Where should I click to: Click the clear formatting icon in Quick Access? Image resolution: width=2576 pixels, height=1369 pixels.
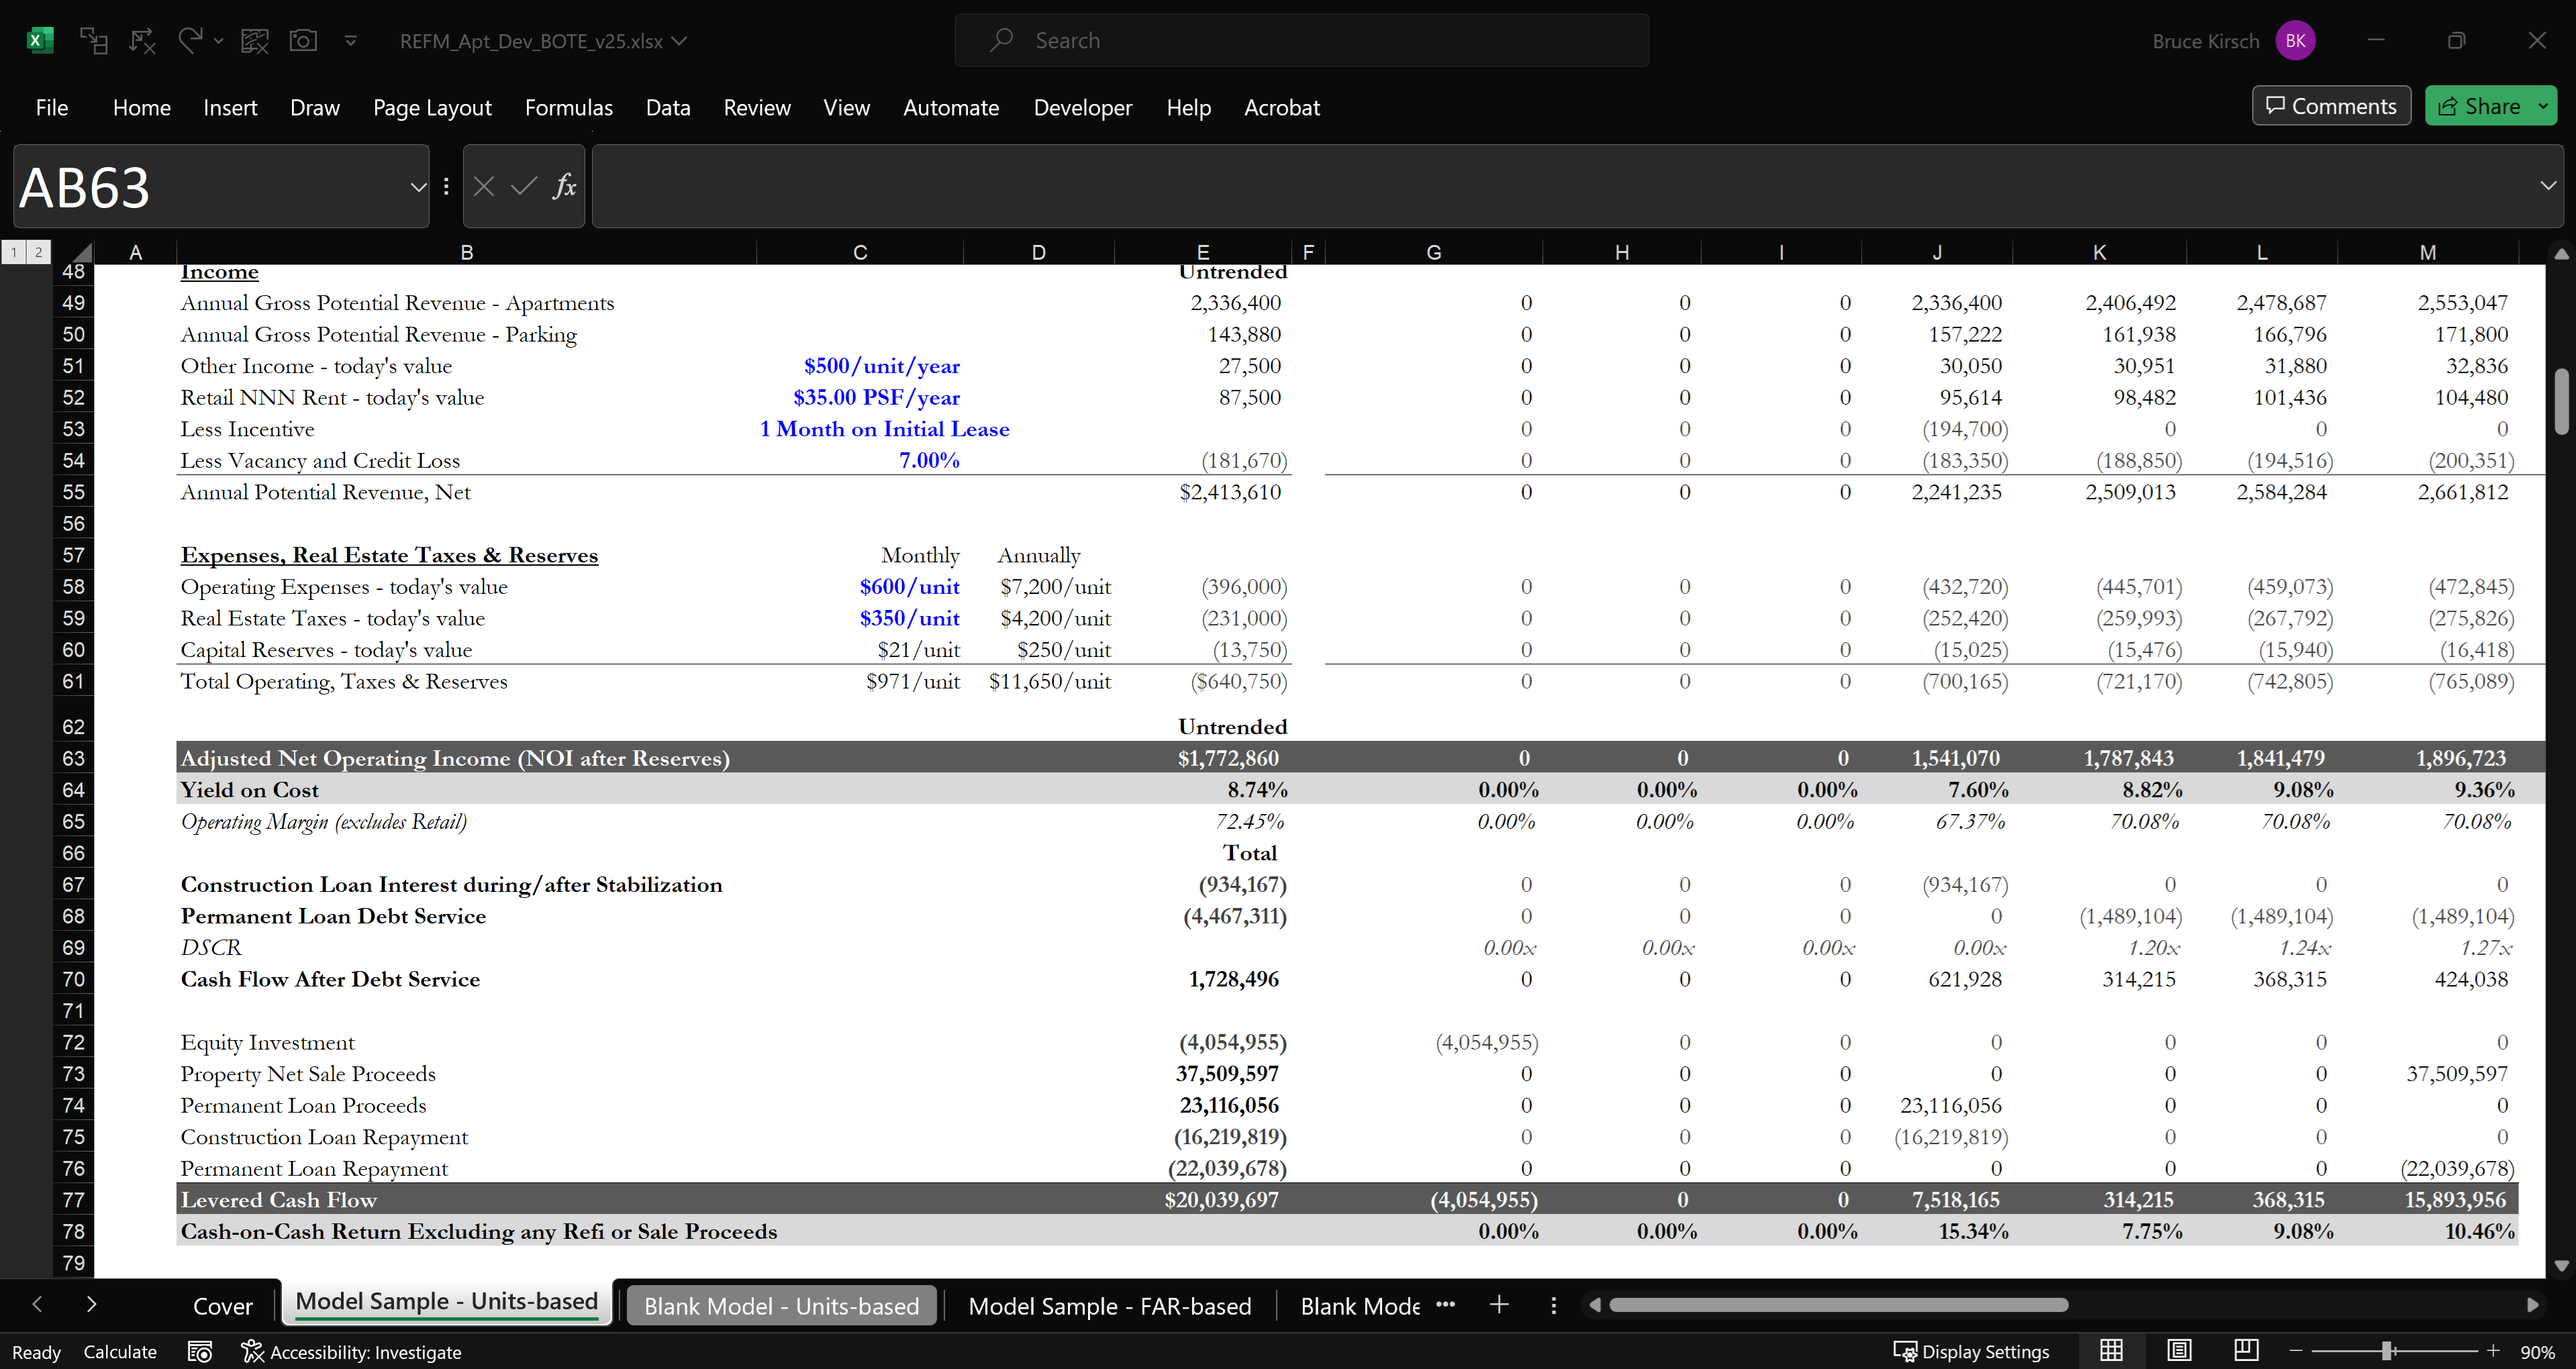pos(255,41)
